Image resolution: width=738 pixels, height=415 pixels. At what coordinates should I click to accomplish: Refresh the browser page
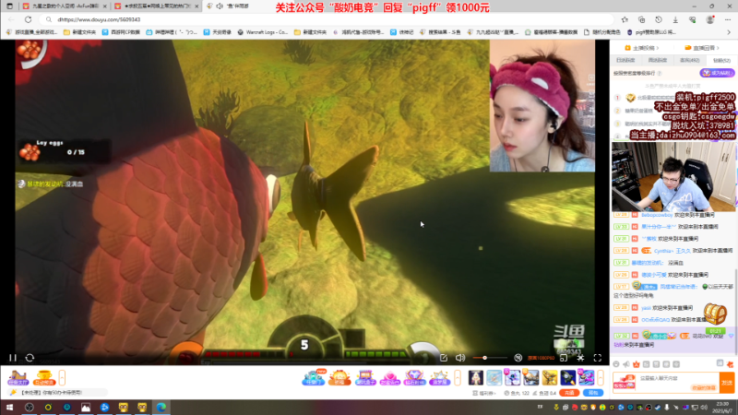[x=29, y=19]
